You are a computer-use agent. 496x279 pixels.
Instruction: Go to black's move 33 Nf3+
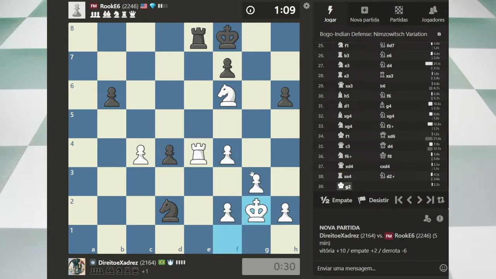click(x=387, y=126)
